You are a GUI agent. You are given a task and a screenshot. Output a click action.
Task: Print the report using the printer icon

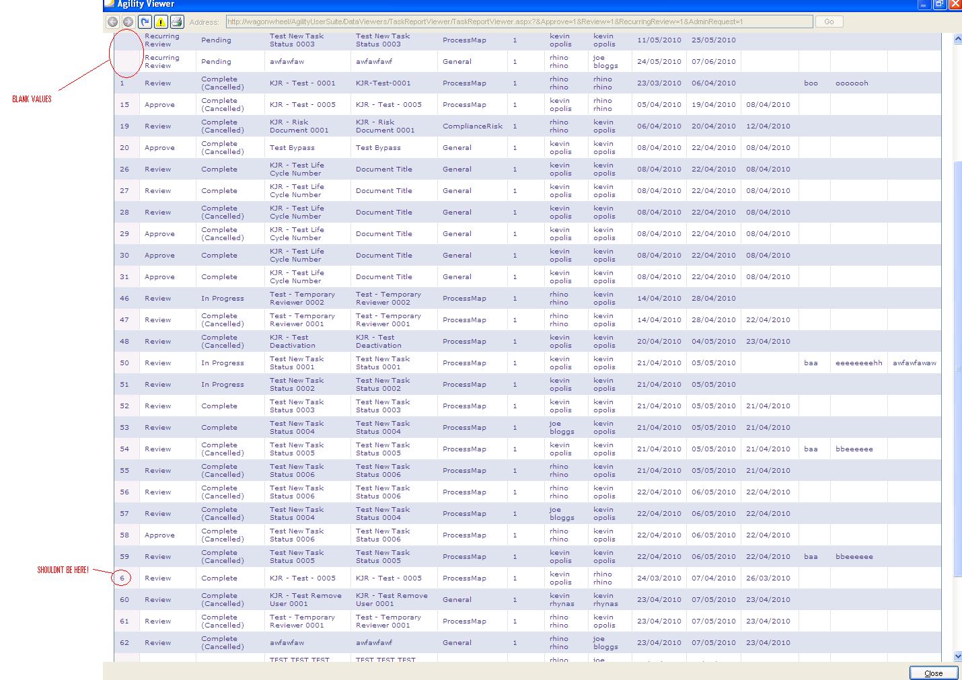coord(176,22)
